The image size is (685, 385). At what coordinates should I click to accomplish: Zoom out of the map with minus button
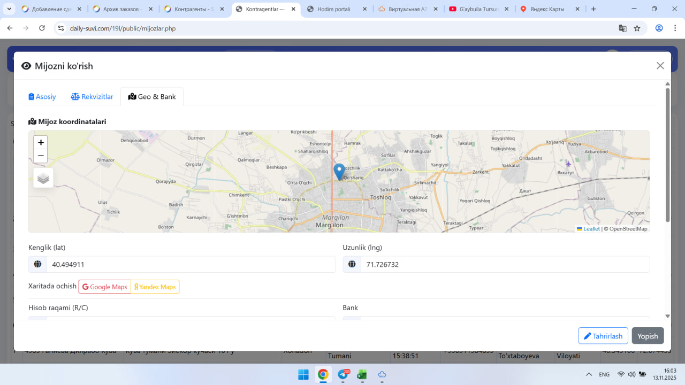click(x=41, y=156)
